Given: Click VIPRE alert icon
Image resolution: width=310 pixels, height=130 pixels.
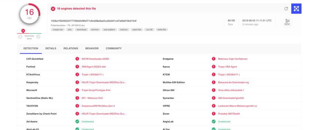Looking at the screenshot, I should [214, 106].
